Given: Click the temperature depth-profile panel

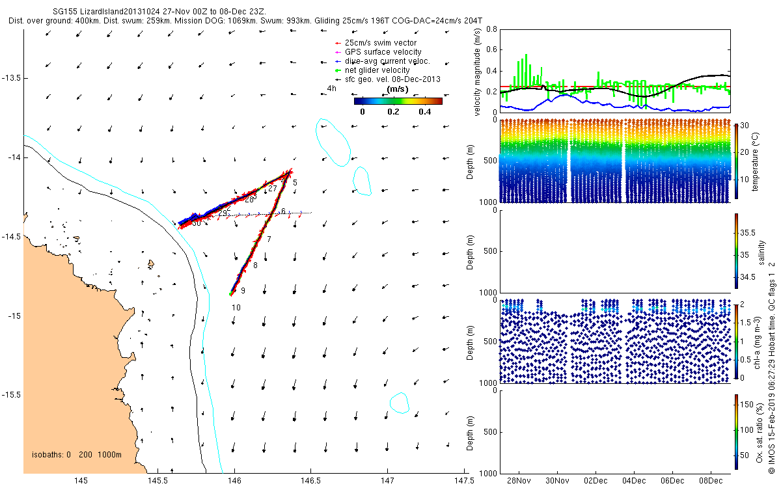Looking at the screenshot, I should (x=614, y=161).
